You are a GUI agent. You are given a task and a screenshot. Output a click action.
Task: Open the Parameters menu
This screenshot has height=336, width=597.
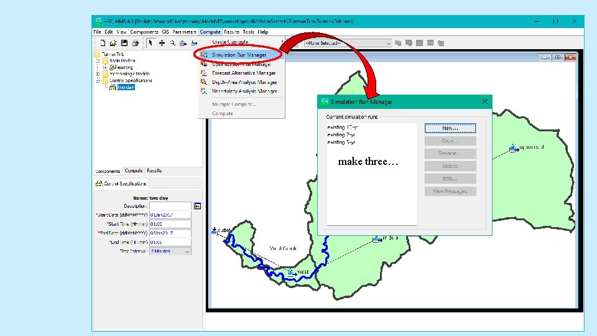[x=184, y=32]
